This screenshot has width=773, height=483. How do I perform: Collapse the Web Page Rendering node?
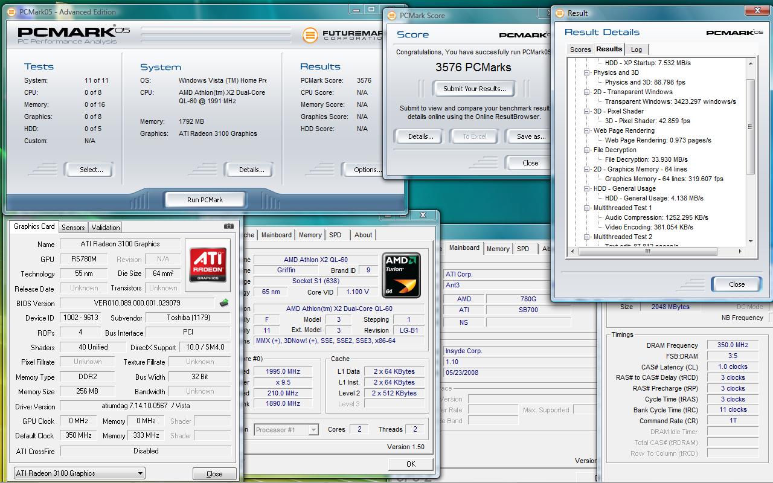pyautogui.click(x=587, y=130)
